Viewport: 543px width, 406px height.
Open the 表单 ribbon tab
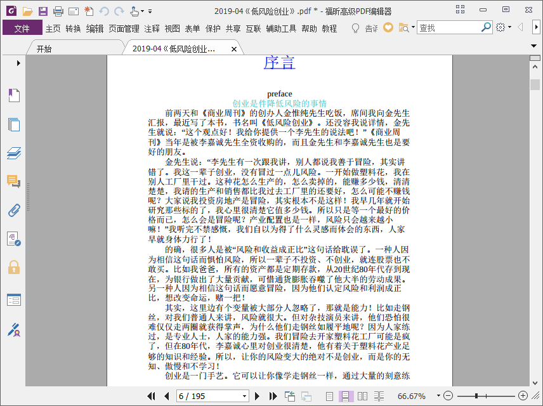point(192,29)
